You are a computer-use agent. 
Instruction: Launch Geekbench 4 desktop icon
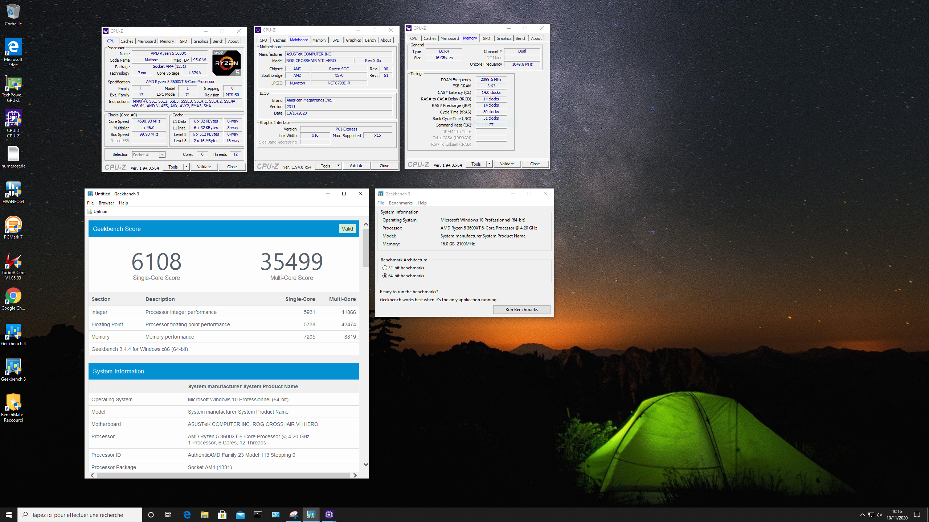point(13,334)
